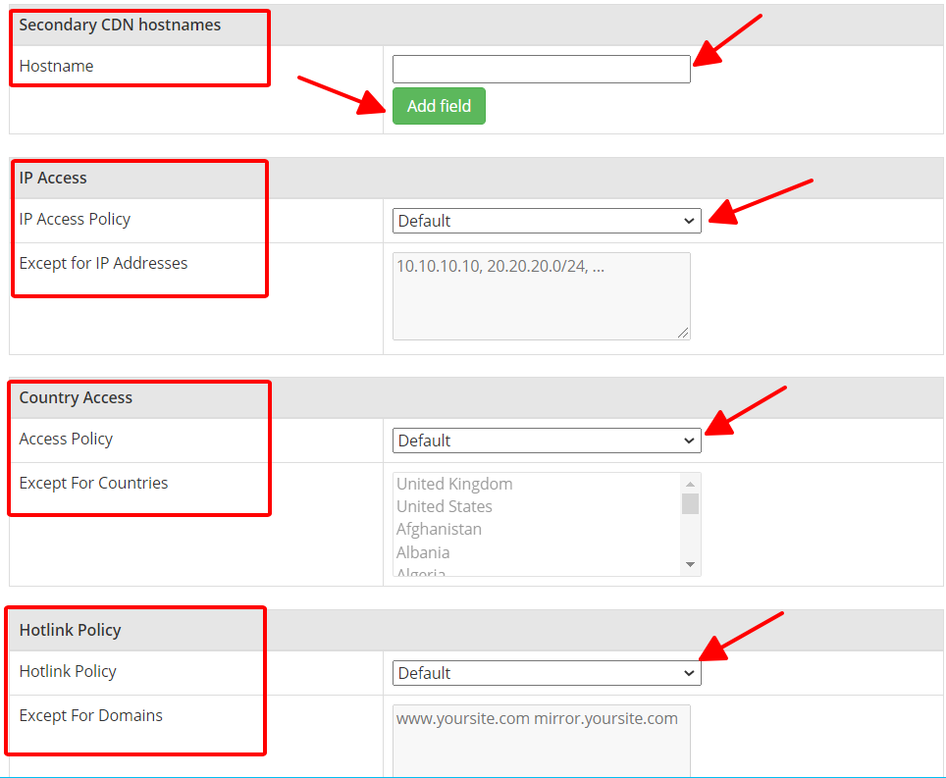Image resolution: width=946 pixels, height=778 pixels.
Task: Click the Except For Domains label
Action: (x=90, y=715)
